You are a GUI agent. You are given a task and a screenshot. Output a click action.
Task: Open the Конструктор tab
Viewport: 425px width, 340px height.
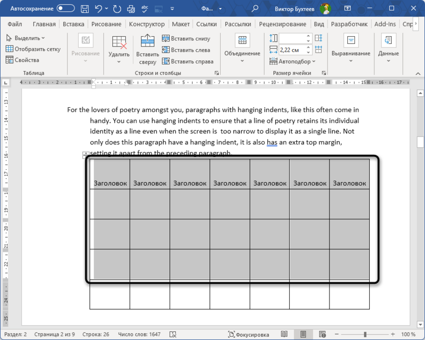147,24
